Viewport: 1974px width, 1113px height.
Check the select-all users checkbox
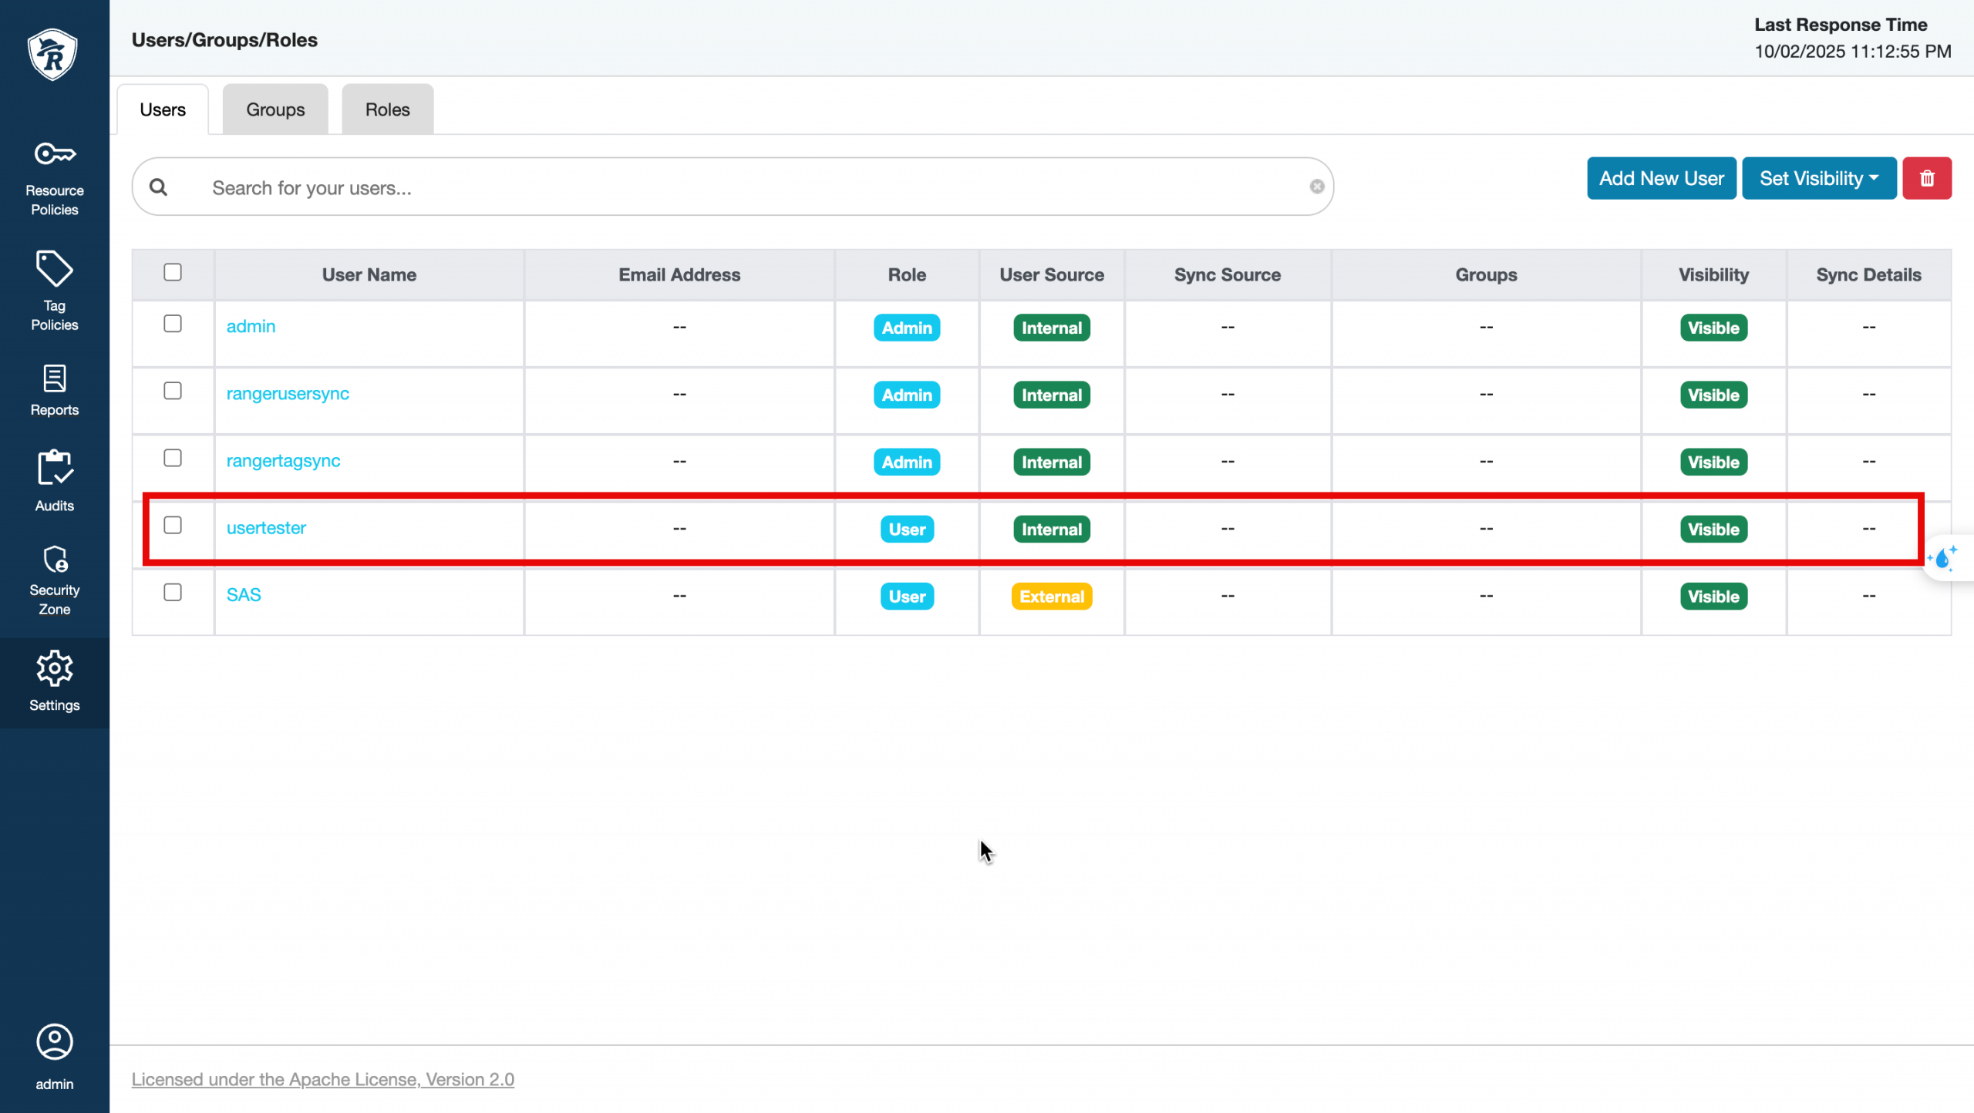tap(173, 272)
